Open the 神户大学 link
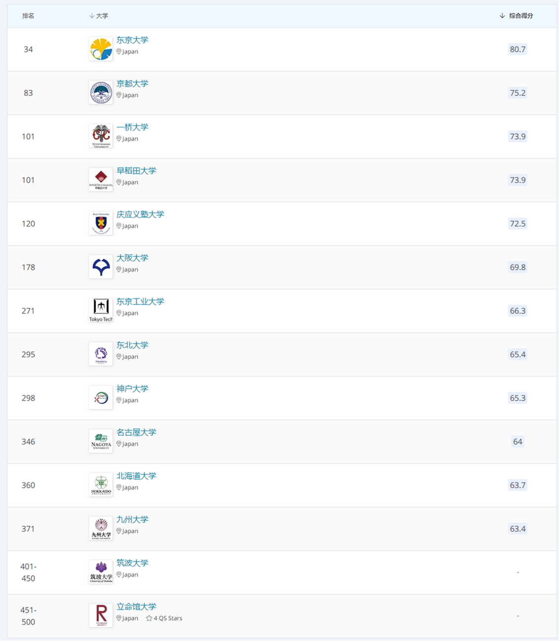Image resolution: width=559 pixels, height=641 pixels. pos(132,389)
